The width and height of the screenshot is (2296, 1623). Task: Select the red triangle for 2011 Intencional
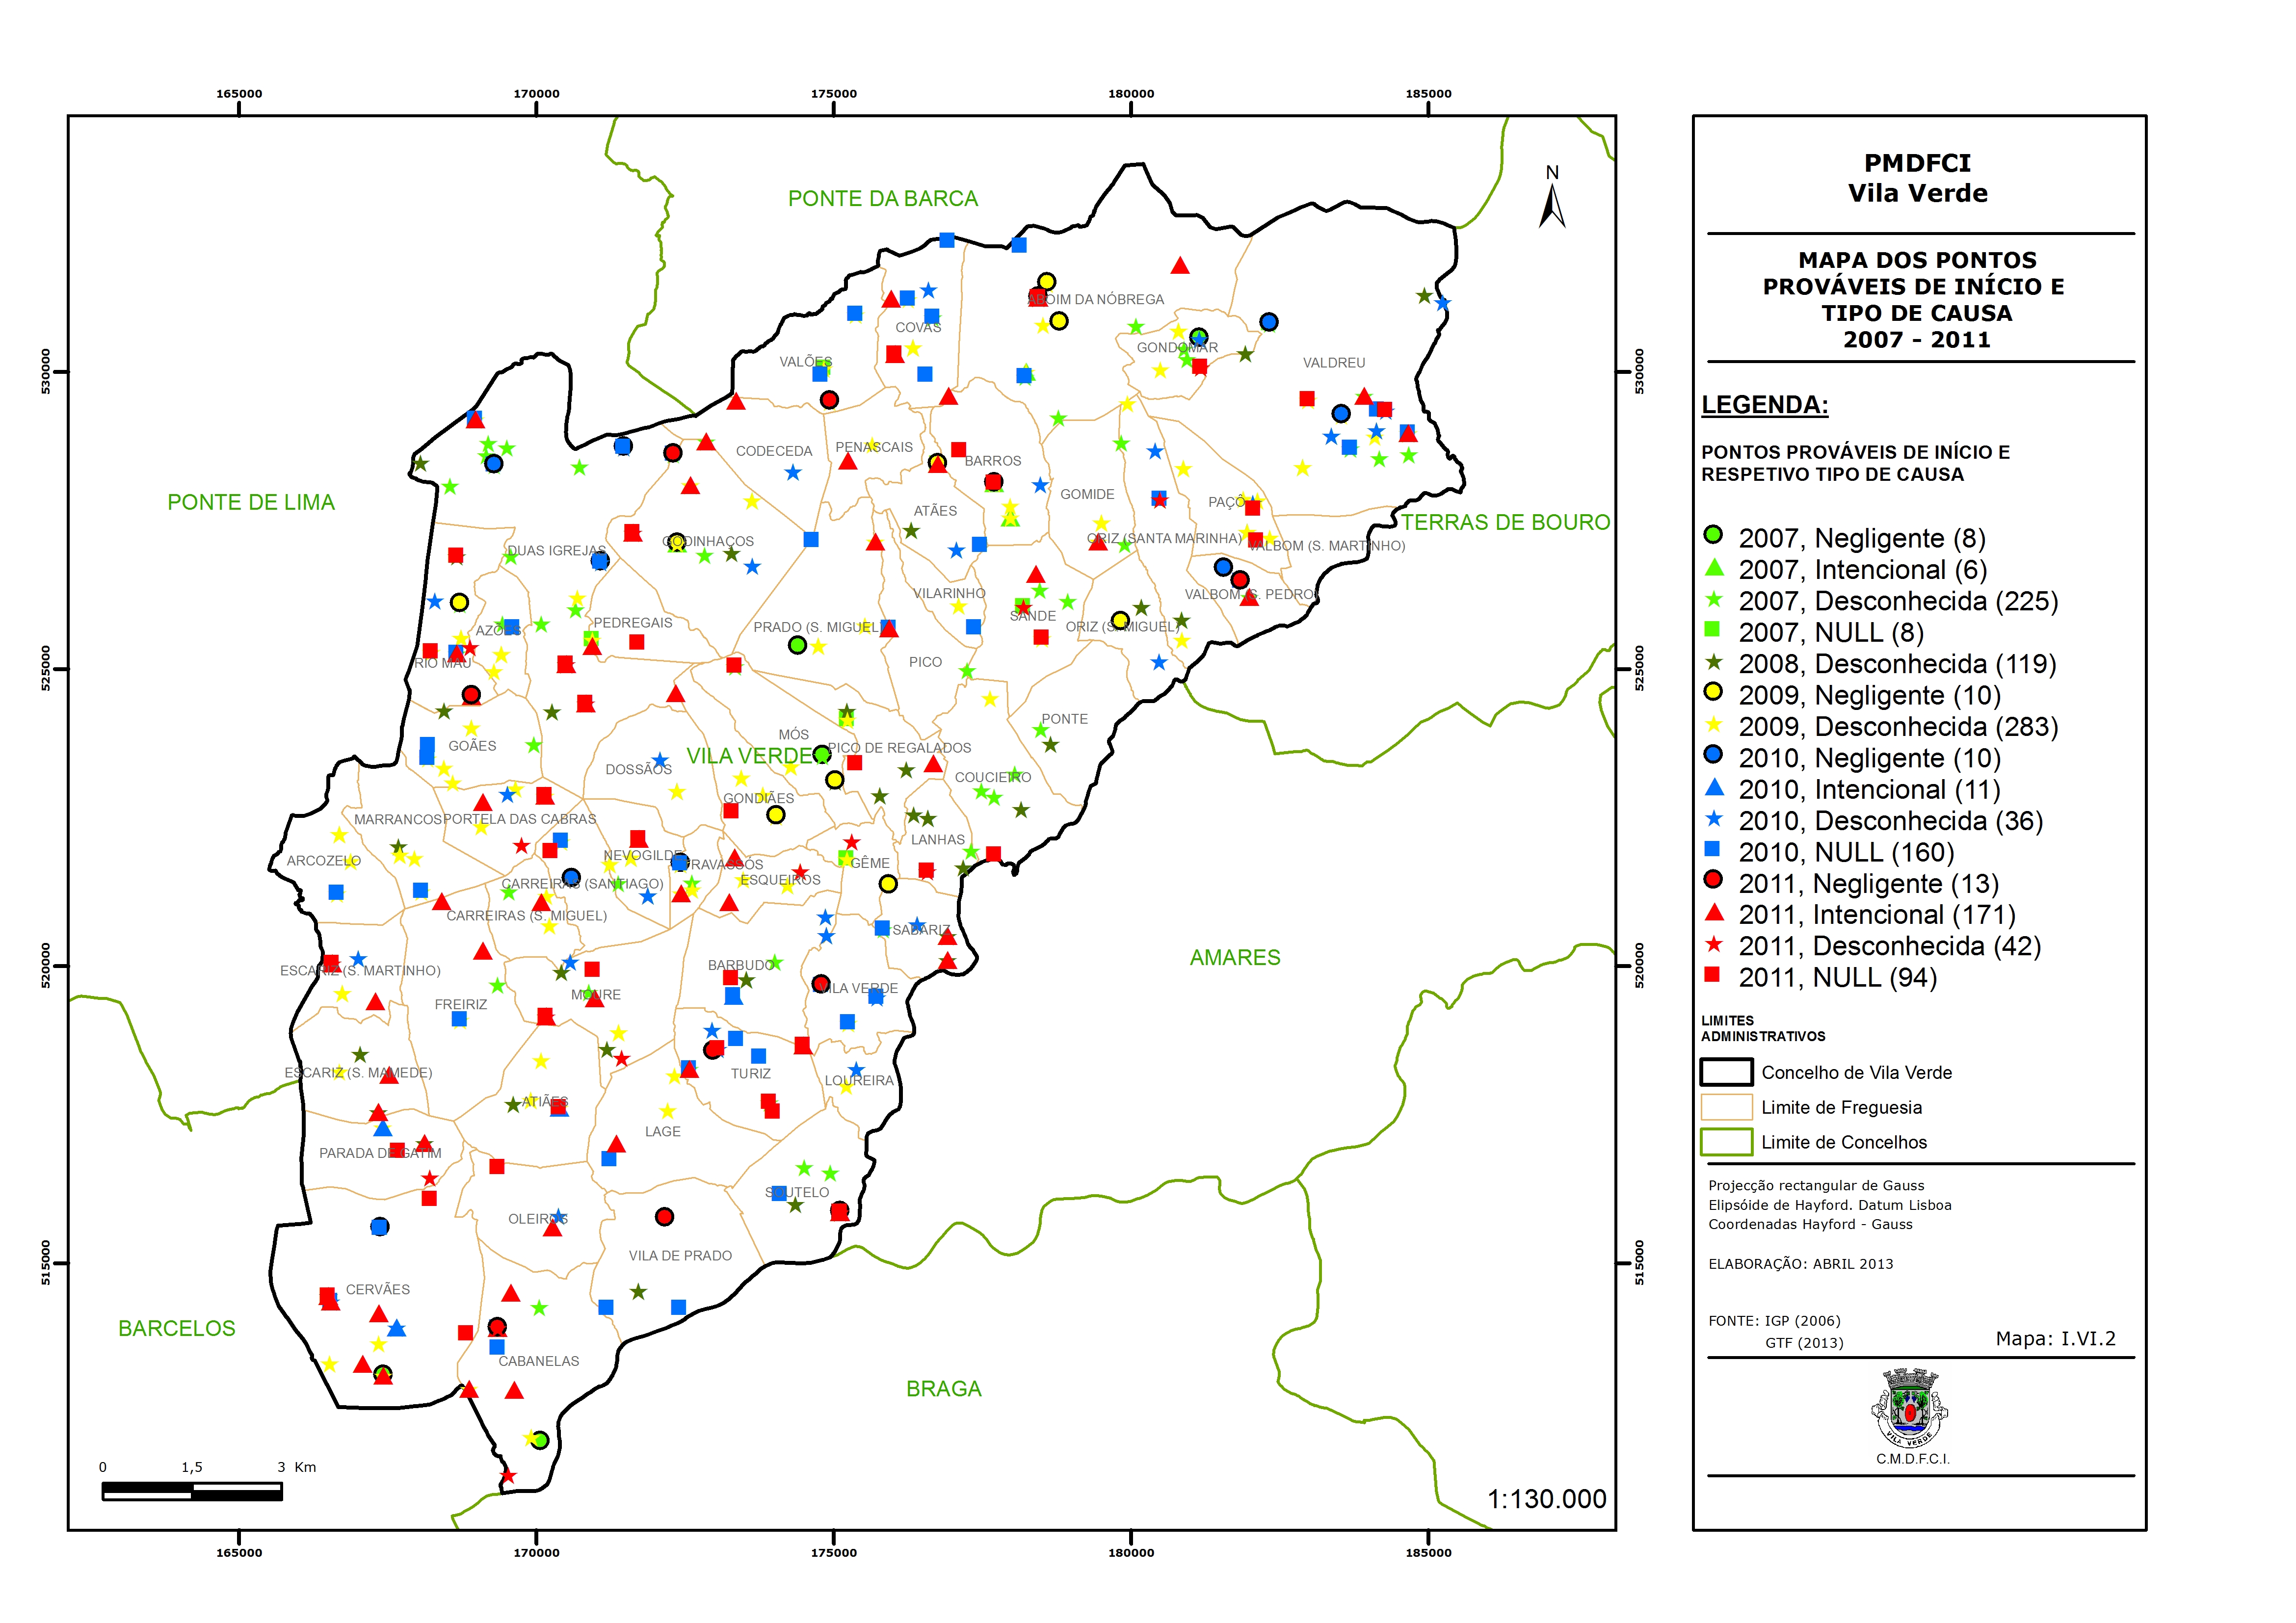(x=1714, y=912)
